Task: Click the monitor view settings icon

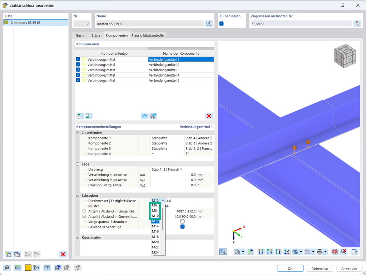Action: tap(47, 268)
